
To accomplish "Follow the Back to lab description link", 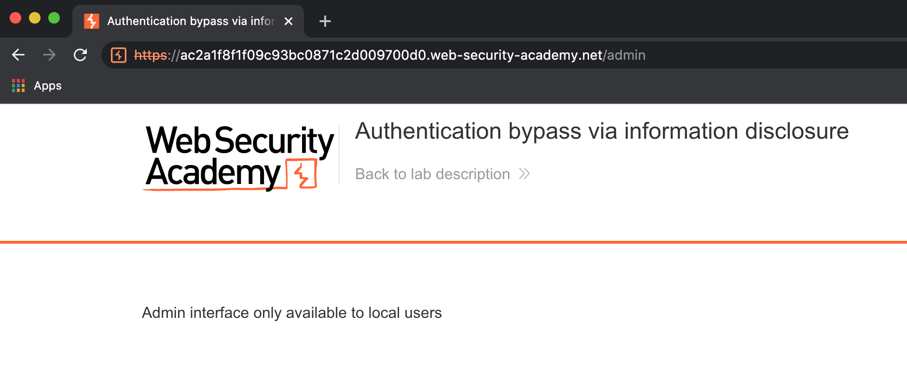I will point(432,174).
